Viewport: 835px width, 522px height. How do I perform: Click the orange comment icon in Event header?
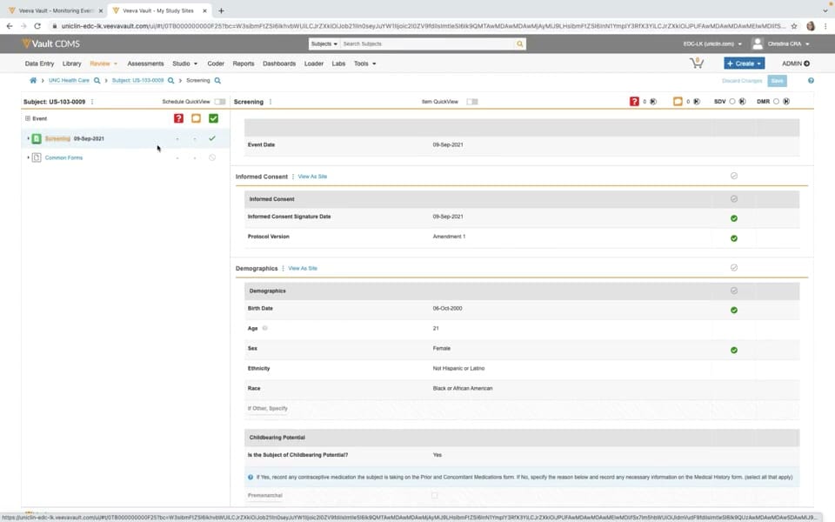point(196,118)
